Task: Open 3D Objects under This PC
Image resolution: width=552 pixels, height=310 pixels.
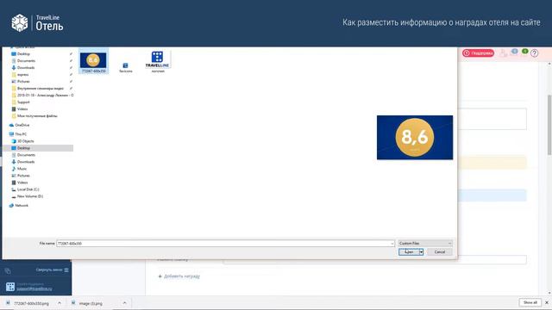Action: (x=25, y=141)
